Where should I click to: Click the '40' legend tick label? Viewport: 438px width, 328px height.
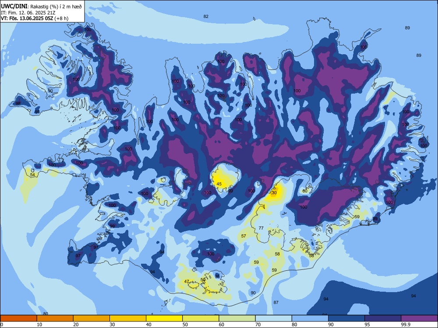[148, 325]
